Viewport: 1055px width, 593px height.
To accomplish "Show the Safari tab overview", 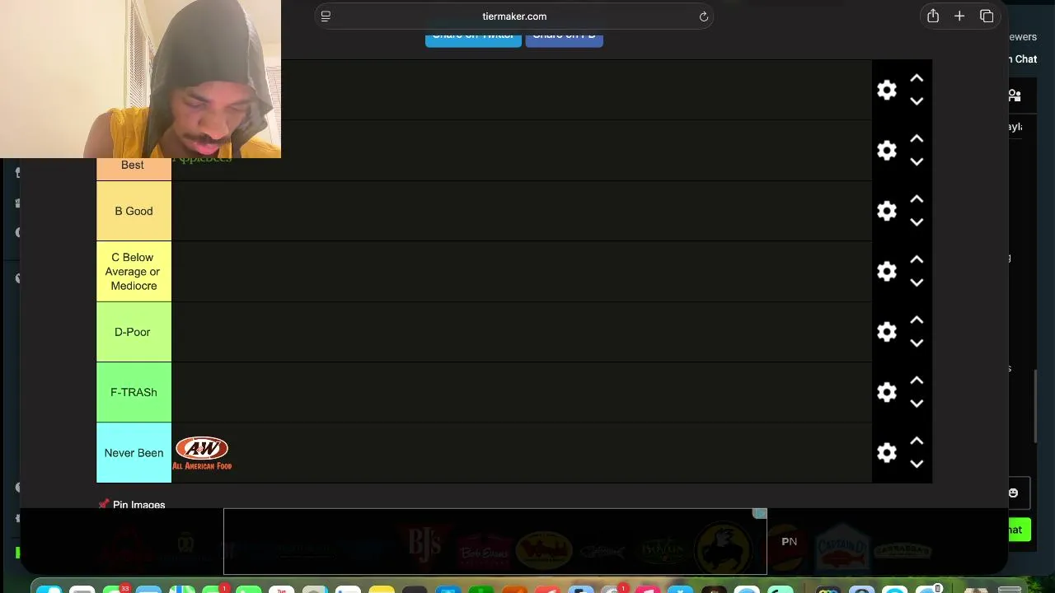I will click(x=987, y=16).
